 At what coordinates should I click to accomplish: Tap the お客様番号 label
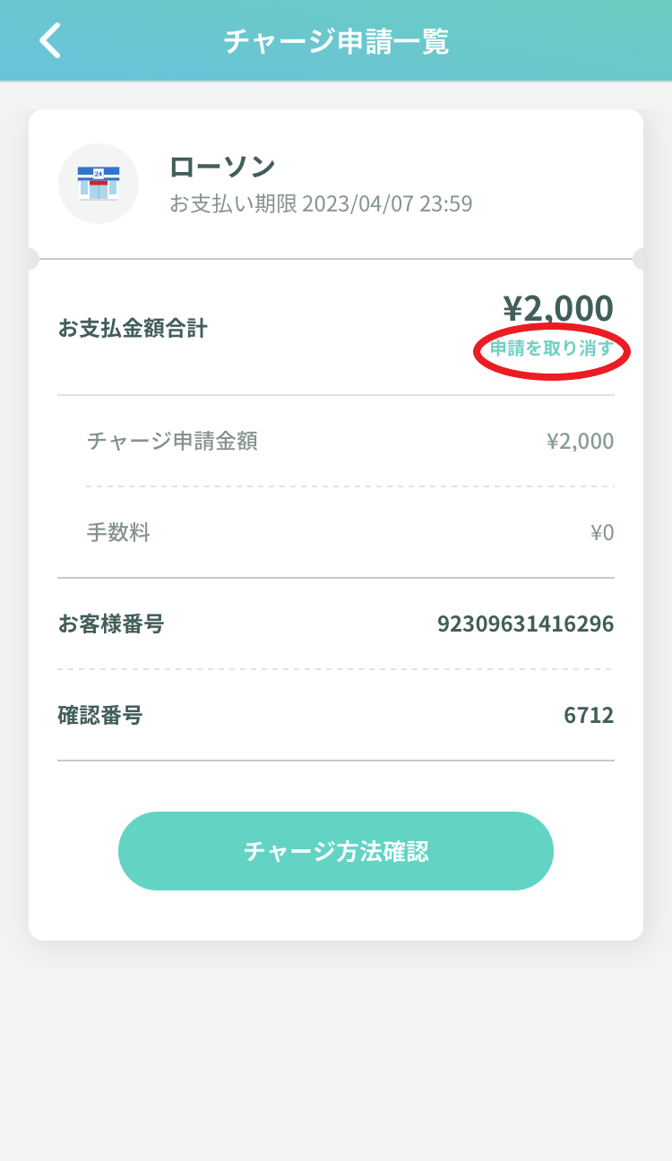pos(111,624)
